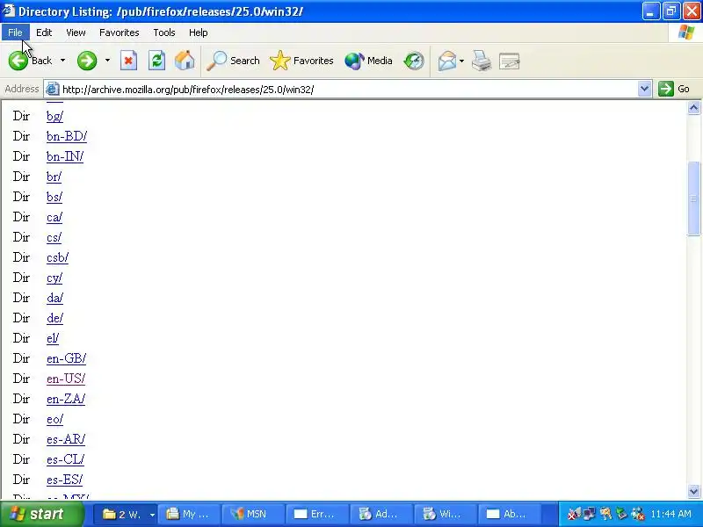
Task: Open the bs/ directory link
Action: tap(54, 197)
